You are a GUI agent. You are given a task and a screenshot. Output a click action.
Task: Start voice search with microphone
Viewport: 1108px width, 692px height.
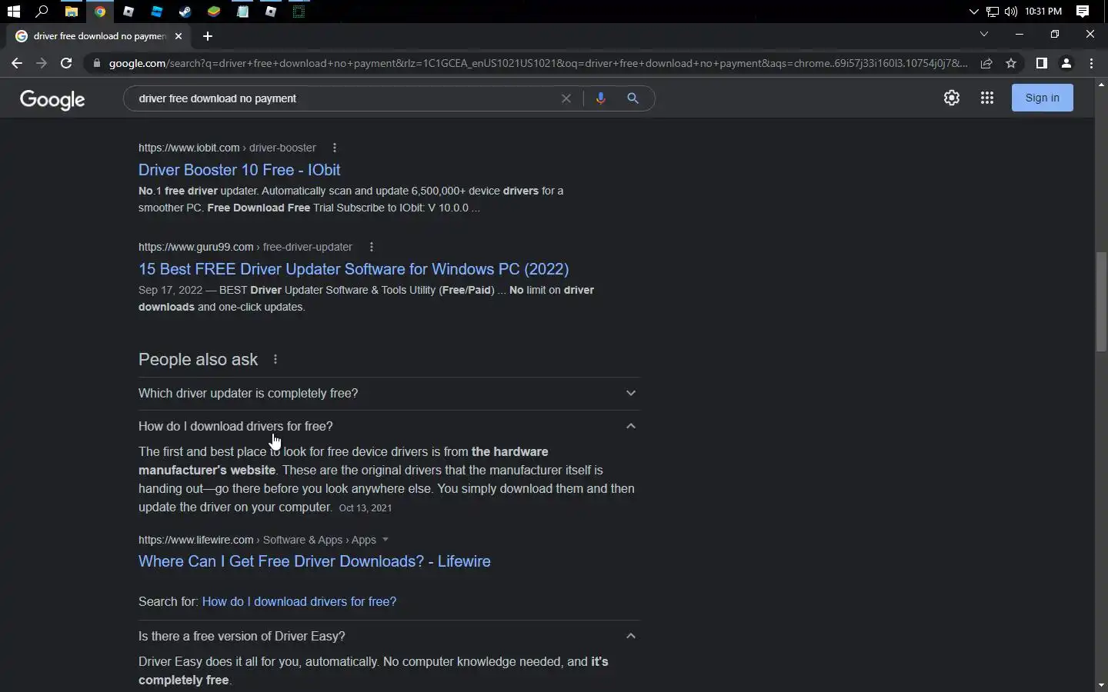(601, 98)
